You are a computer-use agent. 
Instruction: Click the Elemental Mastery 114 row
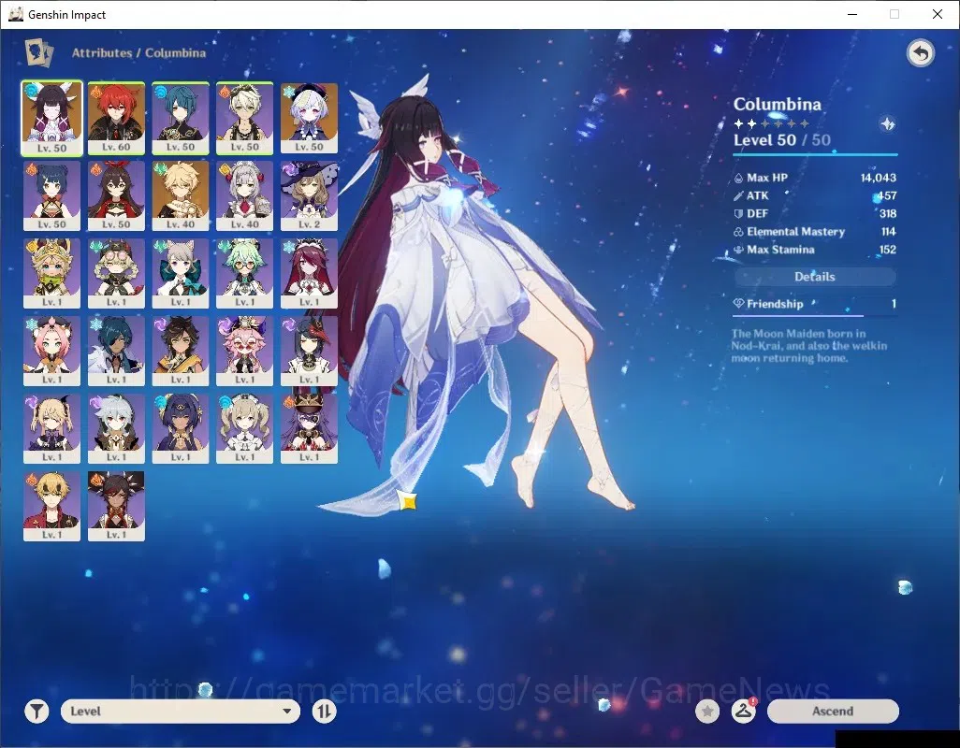[815, 232]
